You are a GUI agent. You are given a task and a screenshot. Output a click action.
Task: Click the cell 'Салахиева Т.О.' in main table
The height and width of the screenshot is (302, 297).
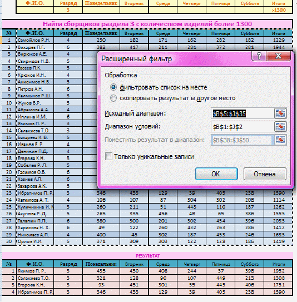(x=35, y=130)
